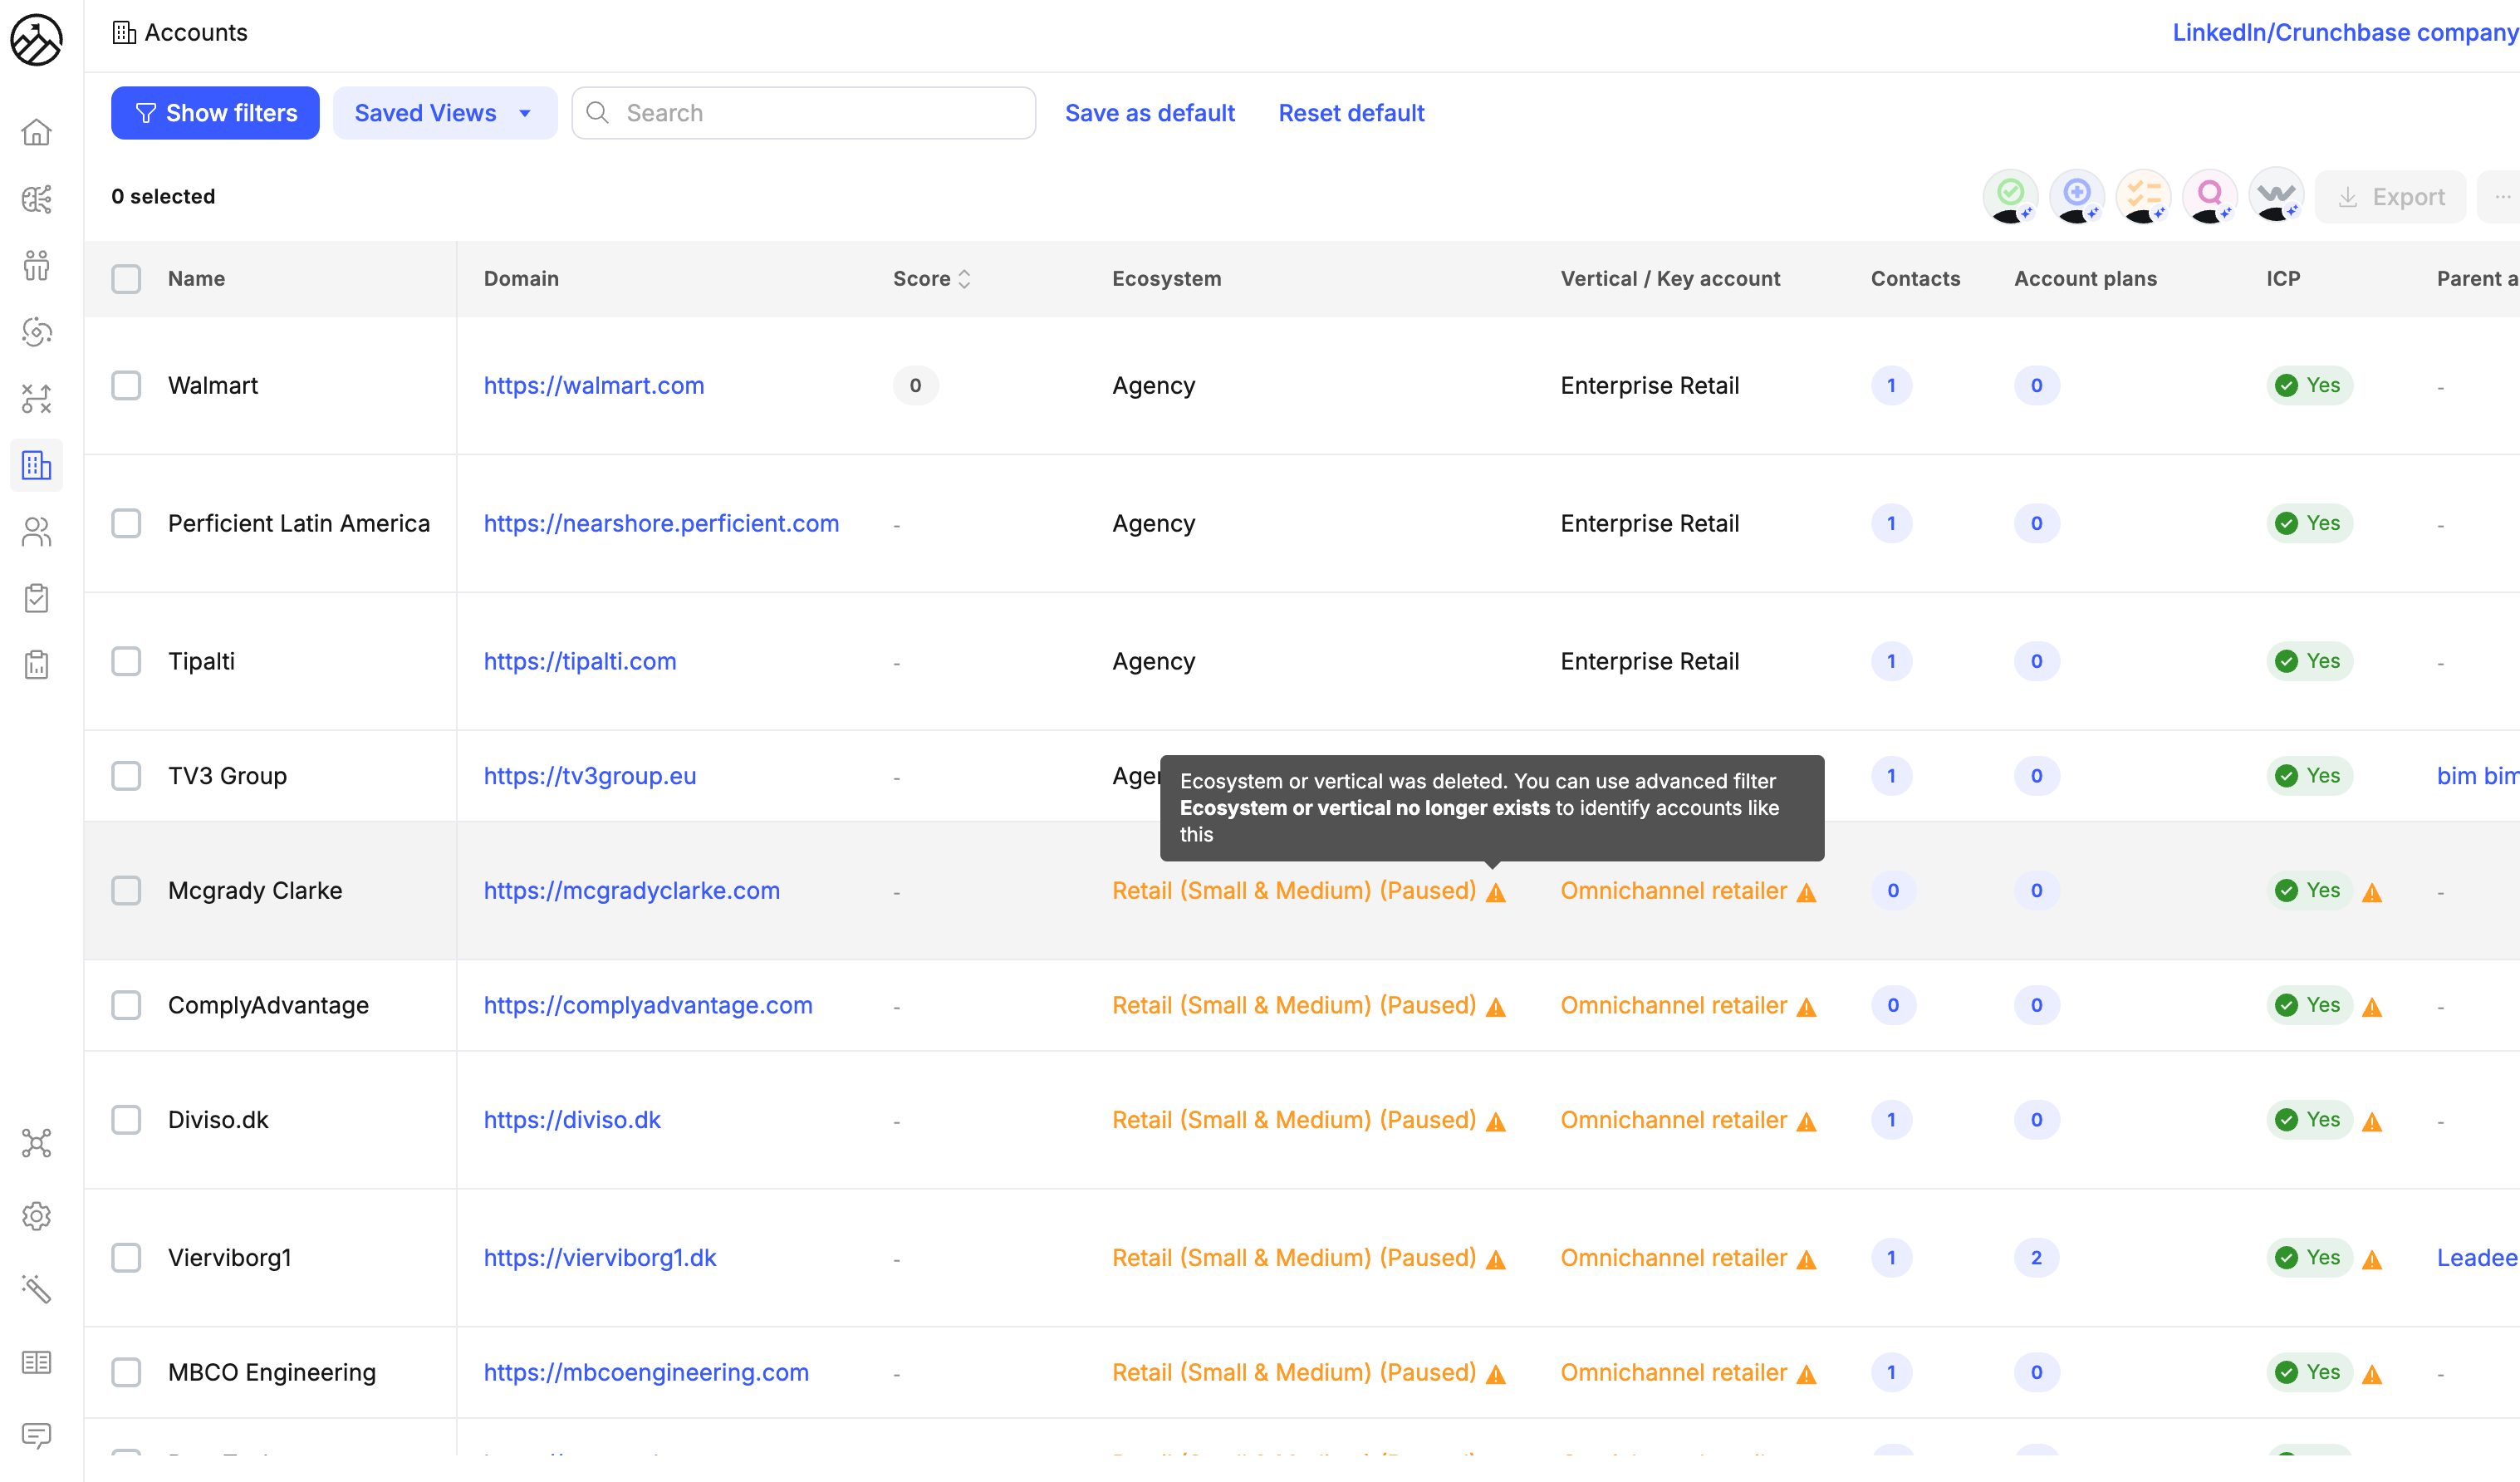Click the more options ellipsis button
This screenshot has height=1482, width=2520.
2500,197
